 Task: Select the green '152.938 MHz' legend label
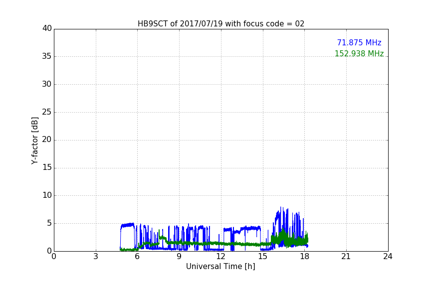[359, 53]
